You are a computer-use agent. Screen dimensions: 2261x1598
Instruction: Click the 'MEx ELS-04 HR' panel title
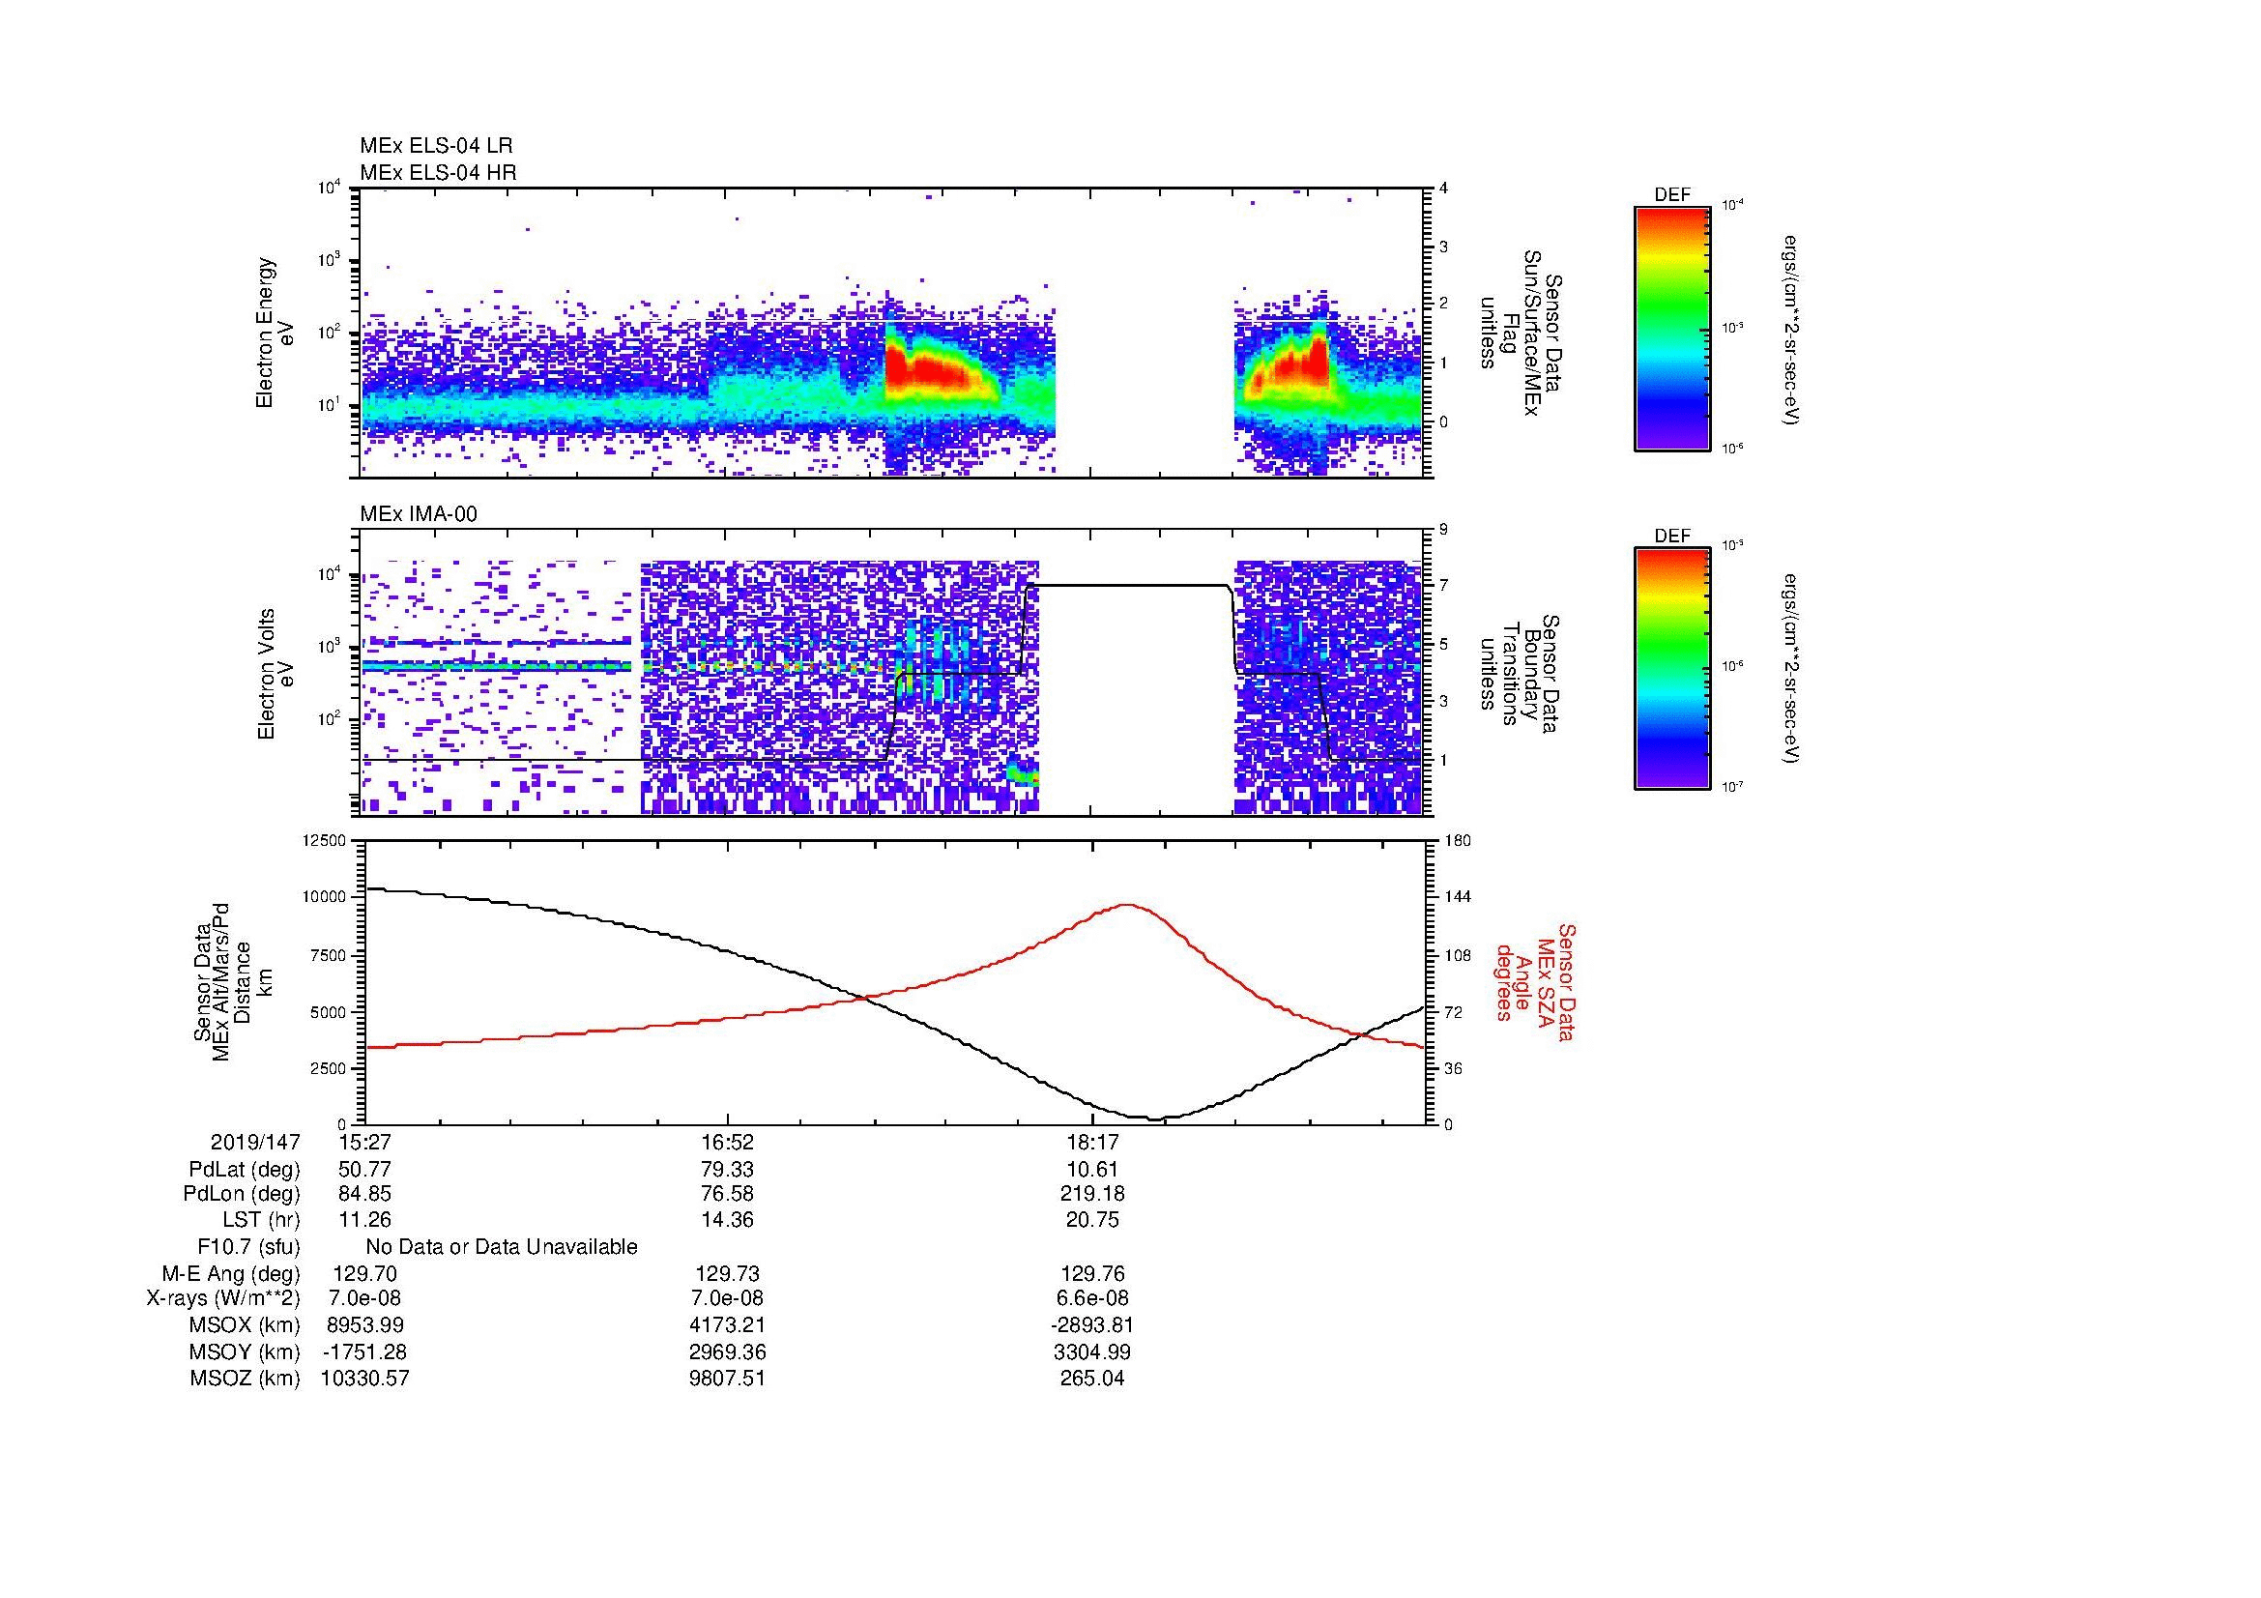point(437,172)
